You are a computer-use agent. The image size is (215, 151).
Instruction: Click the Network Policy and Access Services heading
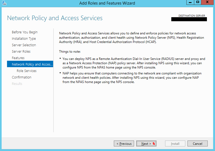coord(55,18)
